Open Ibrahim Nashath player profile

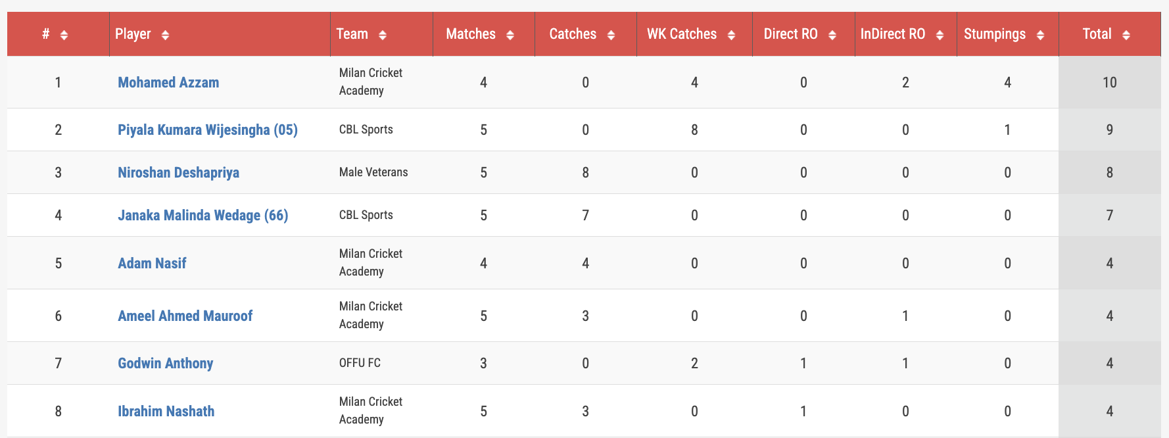click(x=166, y=411)
